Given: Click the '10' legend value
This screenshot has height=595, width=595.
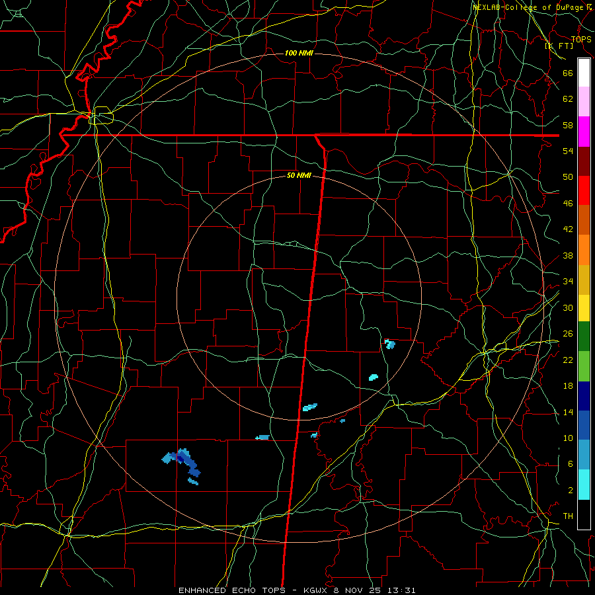Looking at the screenshot, I should (x=568, y=438).
